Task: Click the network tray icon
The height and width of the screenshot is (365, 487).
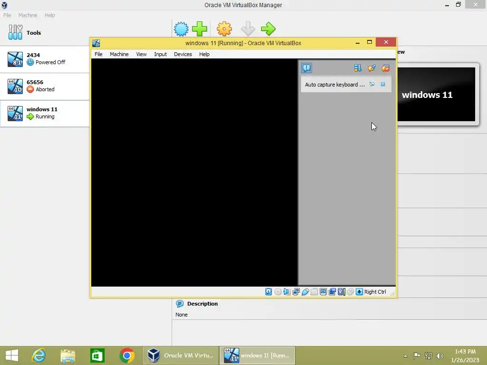Action: coord(429,355)
